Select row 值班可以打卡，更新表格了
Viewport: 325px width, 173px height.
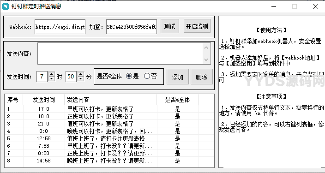click(x=109, y=124)
